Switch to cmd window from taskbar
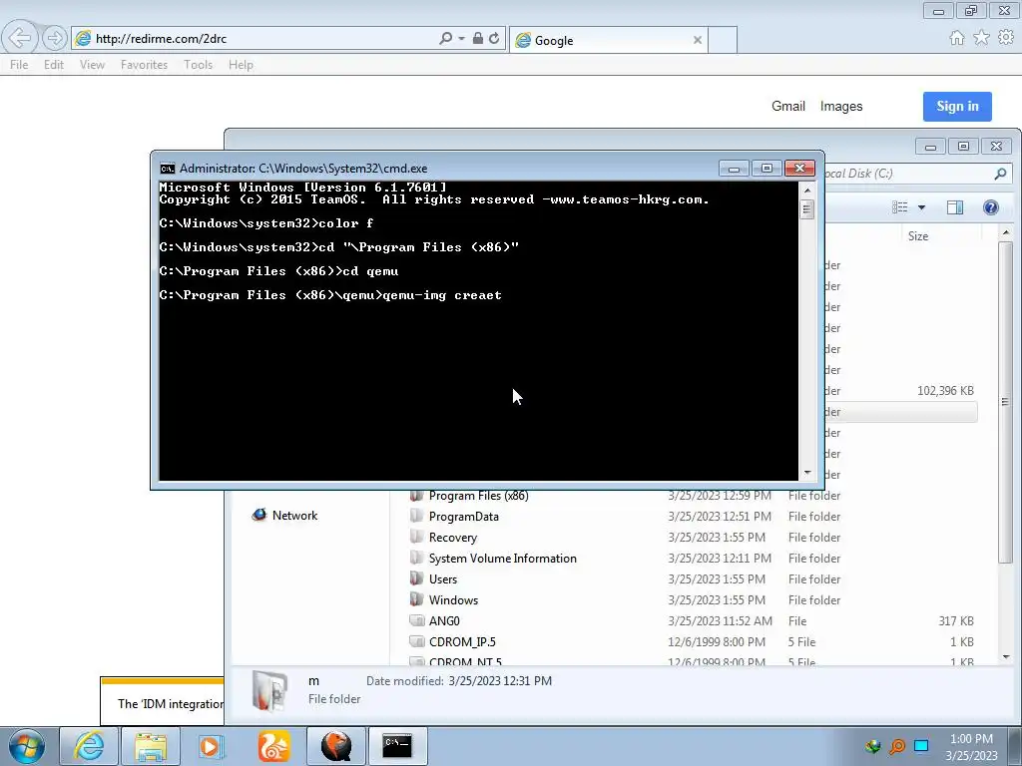The height and width of the screenshot is (766, 1022). (x=397, y=746)
